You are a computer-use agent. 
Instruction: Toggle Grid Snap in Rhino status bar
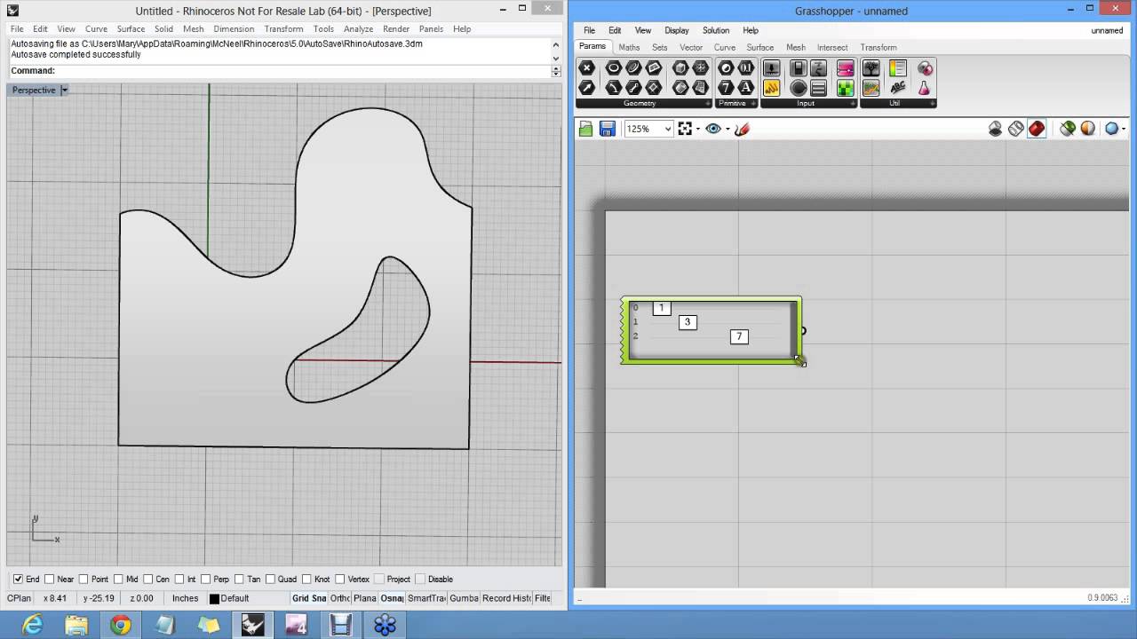309,598
